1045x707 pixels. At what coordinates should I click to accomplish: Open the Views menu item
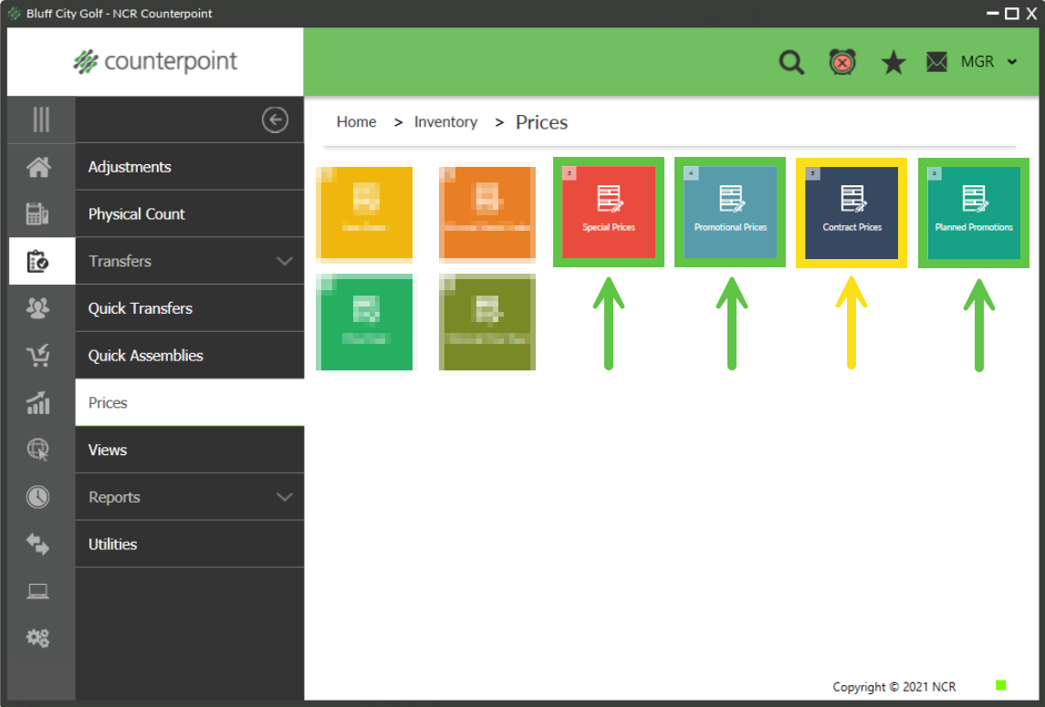click(190, 450)
